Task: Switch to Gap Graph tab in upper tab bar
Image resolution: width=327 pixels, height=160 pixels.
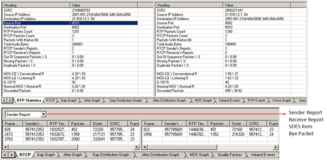Action: point(69,101)
